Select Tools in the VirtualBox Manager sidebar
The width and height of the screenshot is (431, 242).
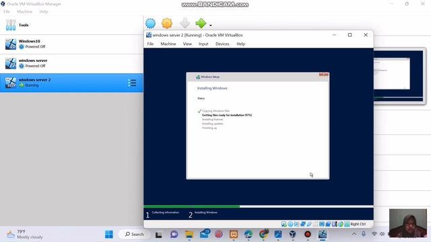(71, 25)
